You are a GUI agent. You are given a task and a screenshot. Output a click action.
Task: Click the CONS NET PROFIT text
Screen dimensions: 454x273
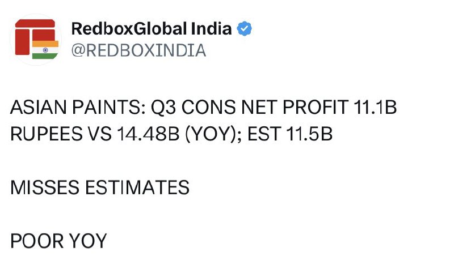(265, 107)
